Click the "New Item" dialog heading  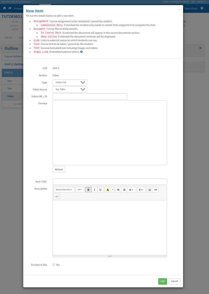point(35,11)
